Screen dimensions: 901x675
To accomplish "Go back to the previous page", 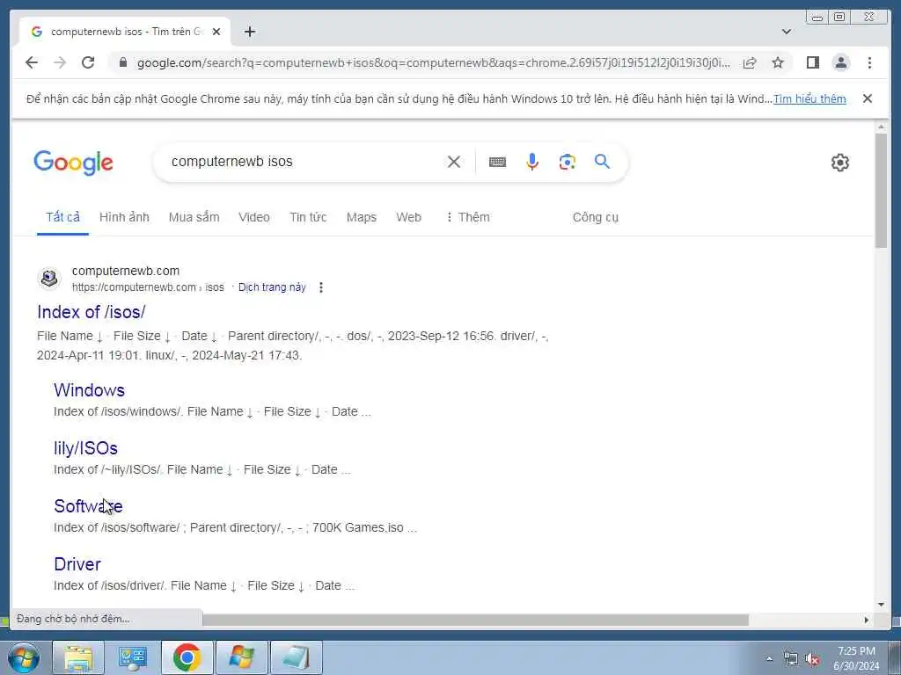I will 32,62.
